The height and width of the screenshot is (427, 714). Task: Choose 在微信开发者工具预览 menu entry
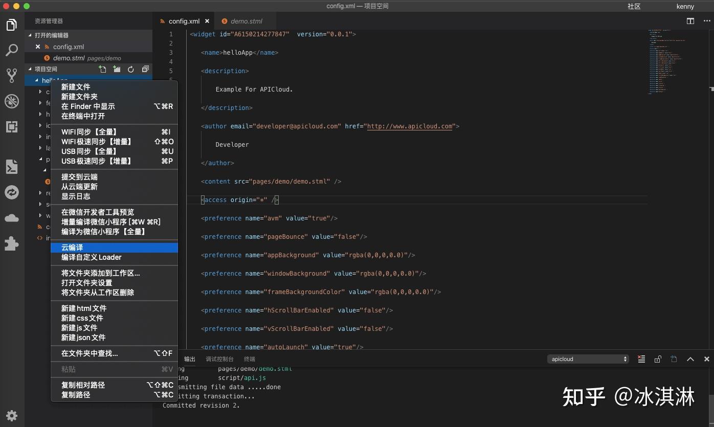coord(114,212)
